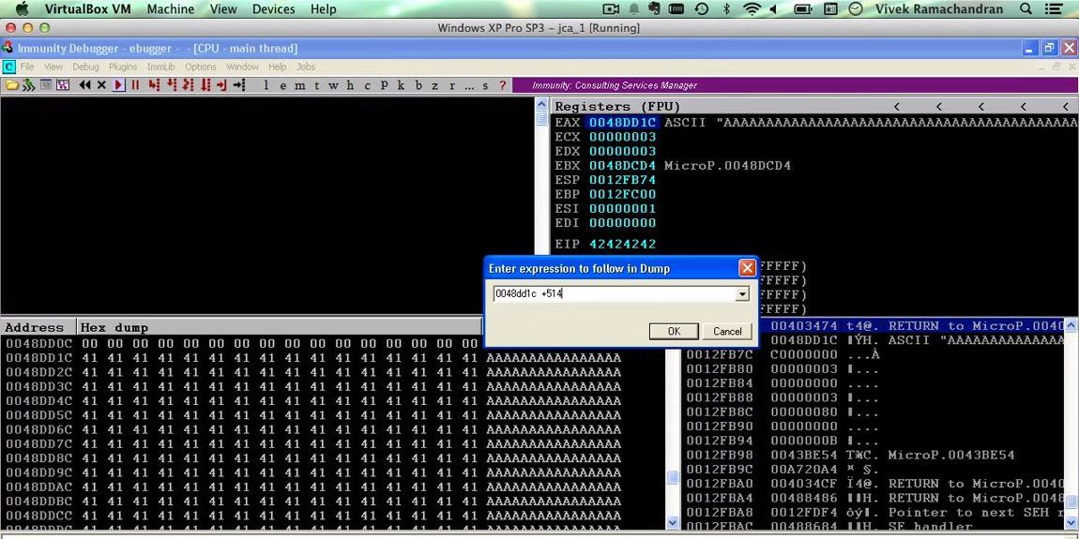Click the Wi-Fi icon in the menu bar

[x=752, y=9]
